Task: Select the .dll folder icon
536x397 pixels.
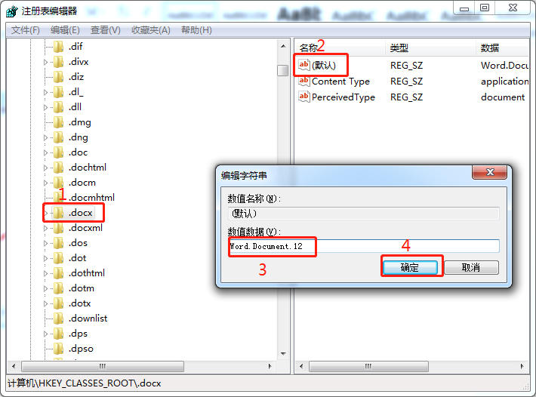Action: click(x=59, y=107)
